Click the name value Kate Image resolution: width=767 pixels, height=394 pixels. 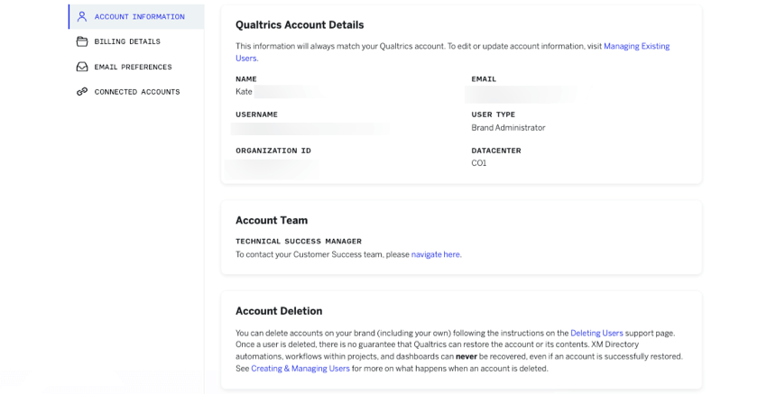point(245,91)
